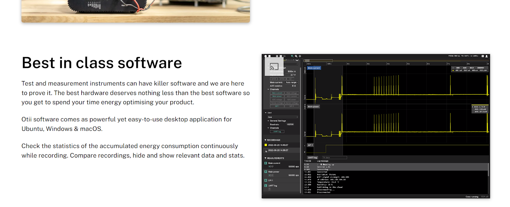Toggle the ADC voltage channel button
Viewport: 510px width, 207px height.
pyautogui.click(x=277, y=100)
